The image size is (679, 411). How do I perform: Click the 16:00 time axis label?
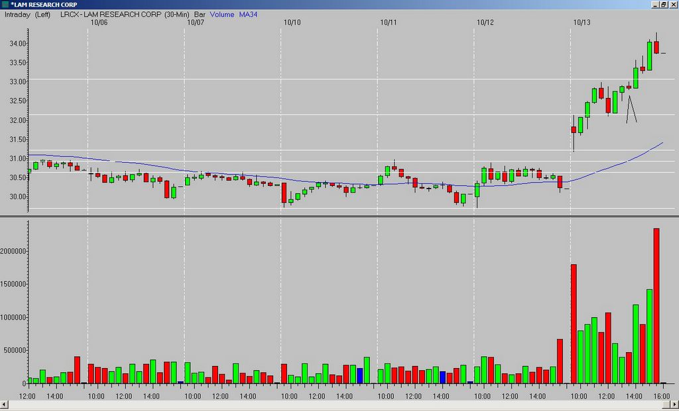point(661,396)
